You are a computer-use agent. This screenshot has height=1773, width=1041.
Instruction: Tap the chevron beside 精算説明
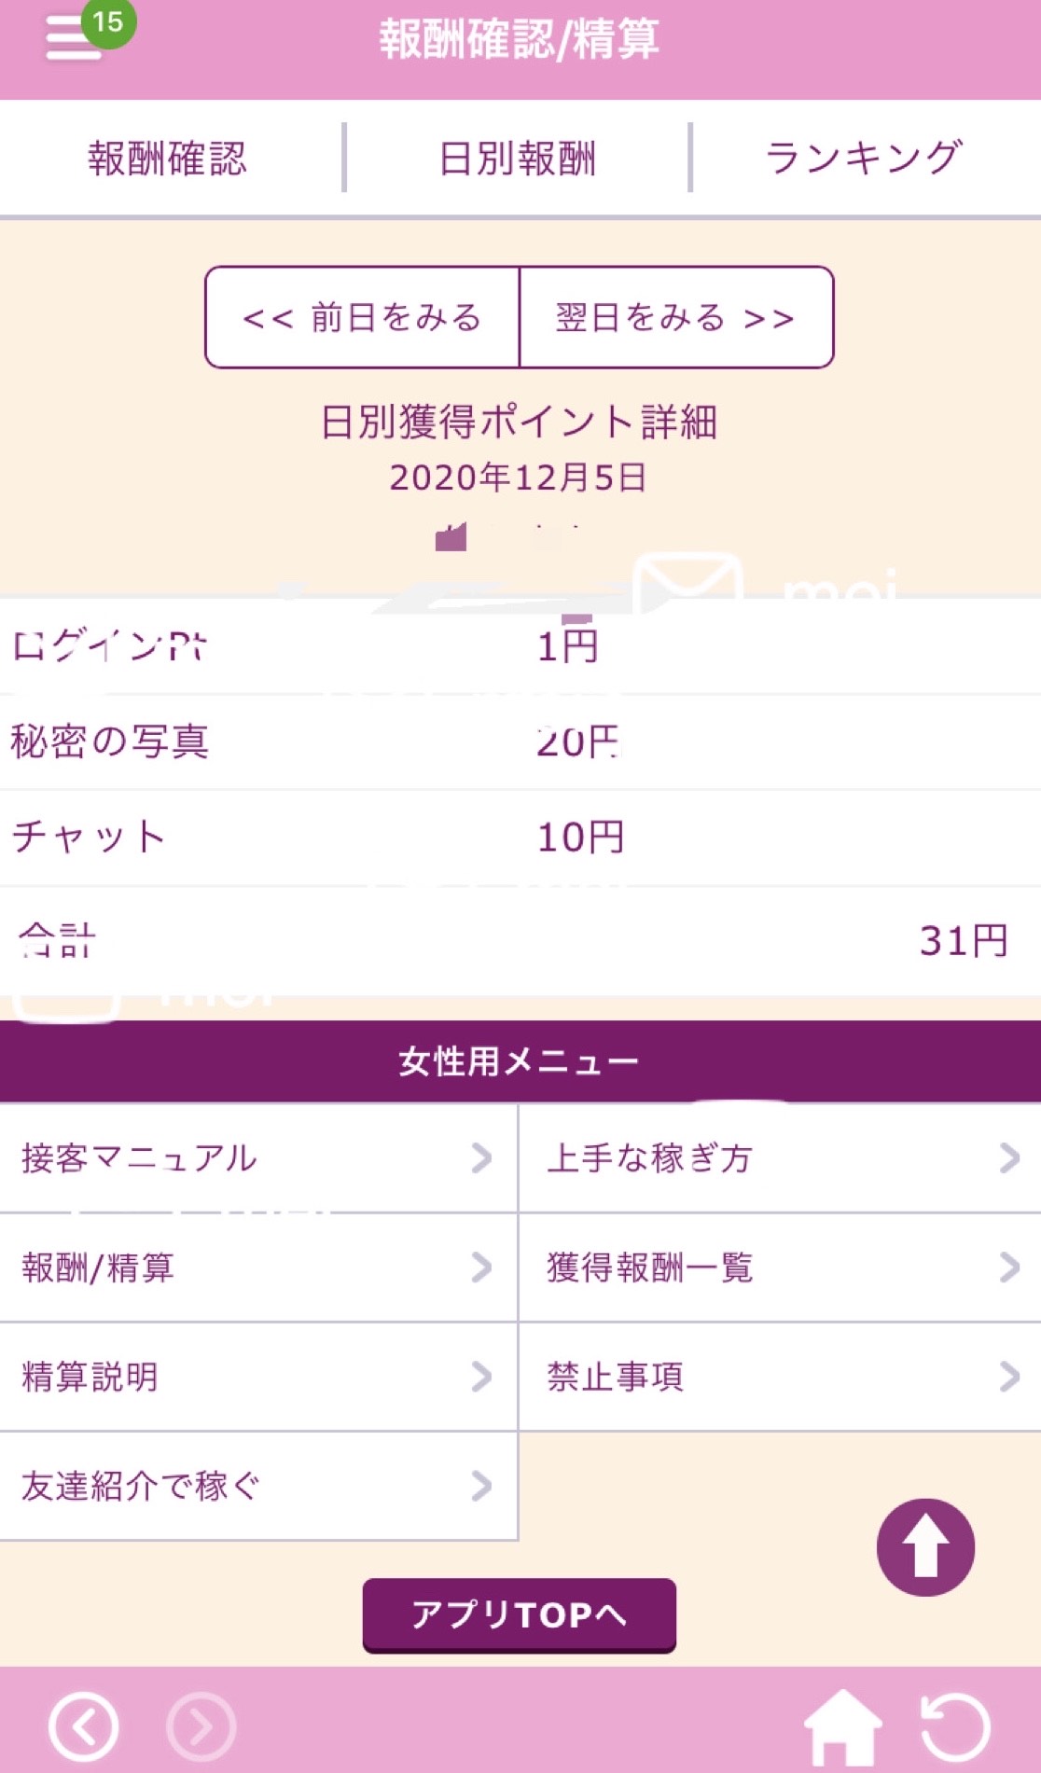[x=481, y=1377]
